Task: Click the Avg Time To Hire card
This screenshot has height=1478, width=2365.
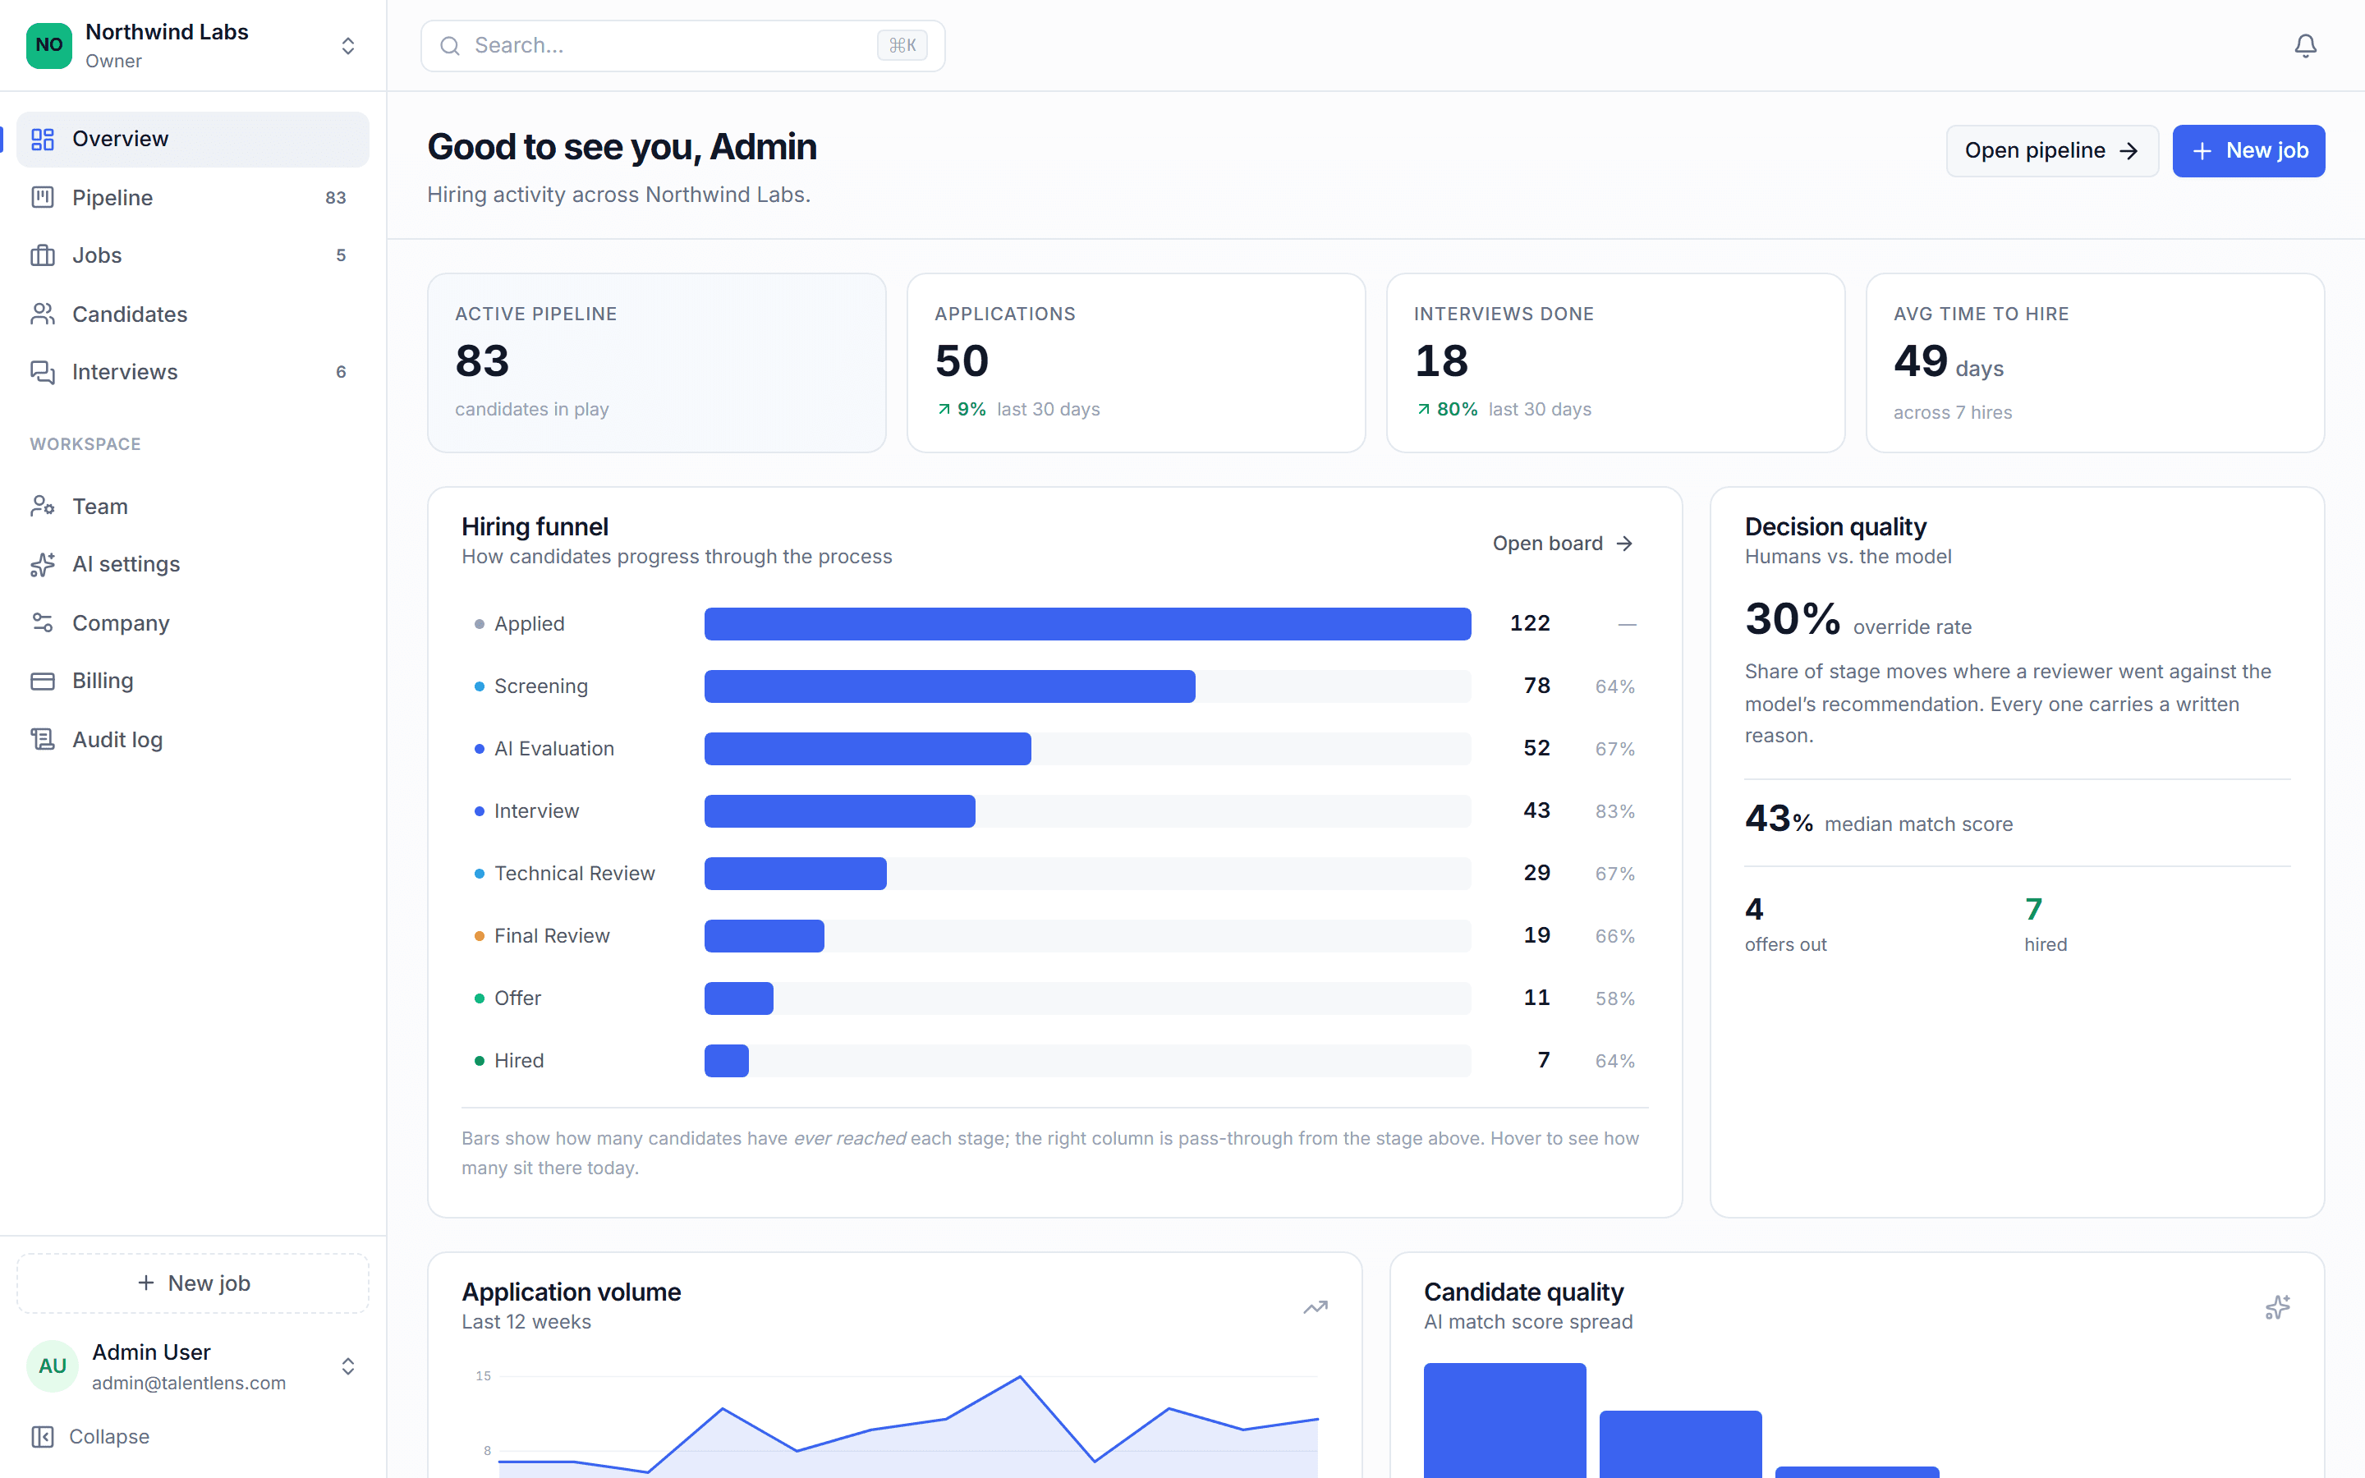Action: pos(2094,363)
